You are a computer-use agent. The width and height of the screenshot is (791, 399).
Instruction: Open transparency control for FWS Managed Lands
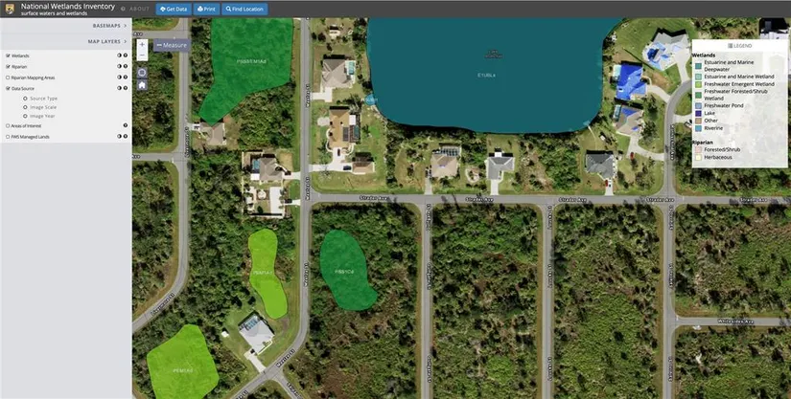(x=119, y=136)
